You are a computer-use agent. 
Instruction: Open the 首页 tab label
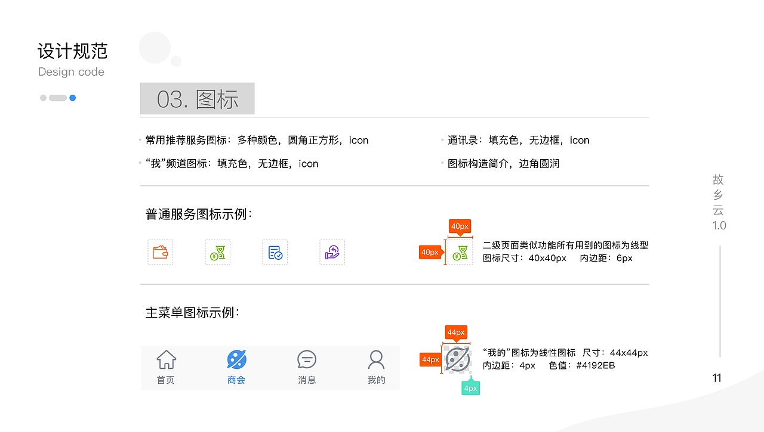point(166,380)
